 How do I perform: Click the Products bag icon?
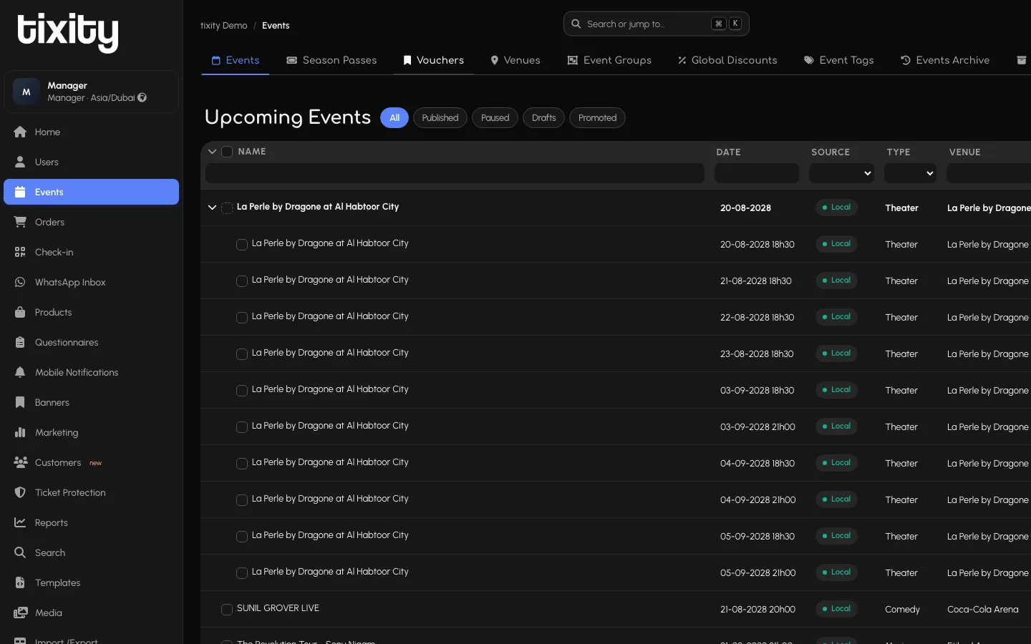20,312
